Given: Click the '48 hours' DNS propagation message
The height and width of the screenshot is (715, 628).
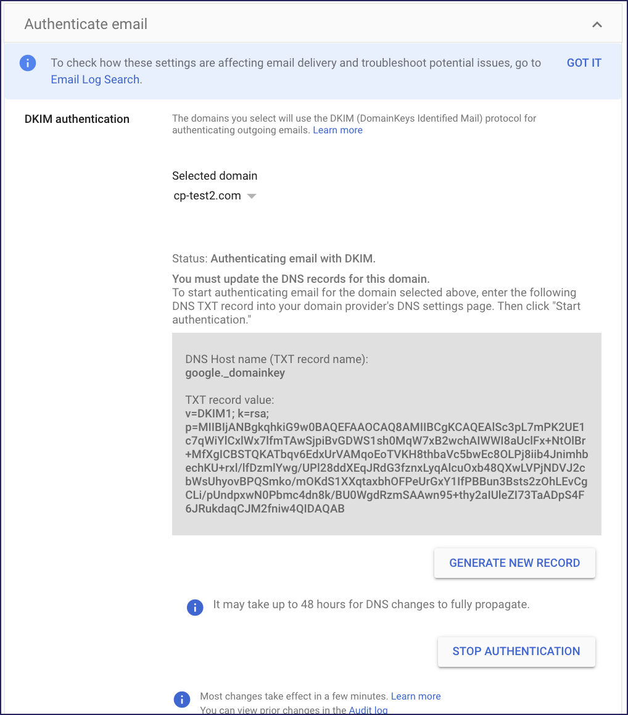Looking at the screenshot, I should (x=371, y=605).
